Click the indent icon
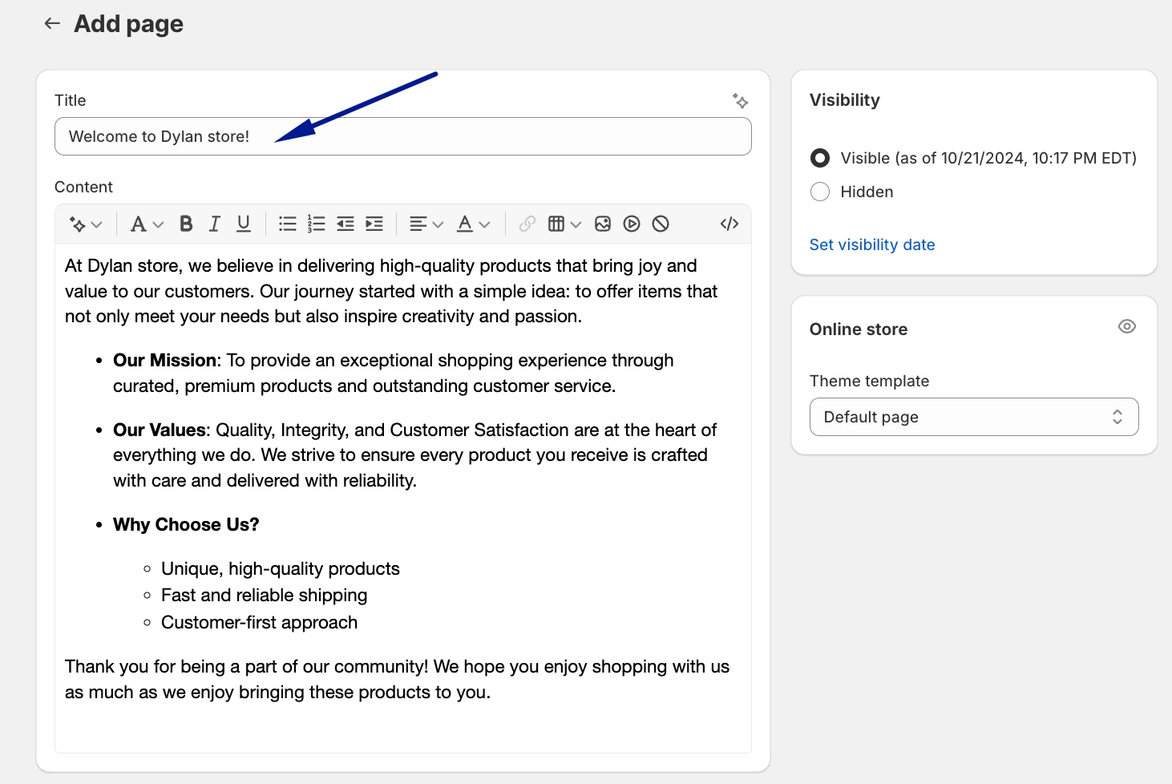 pos(374,224)
